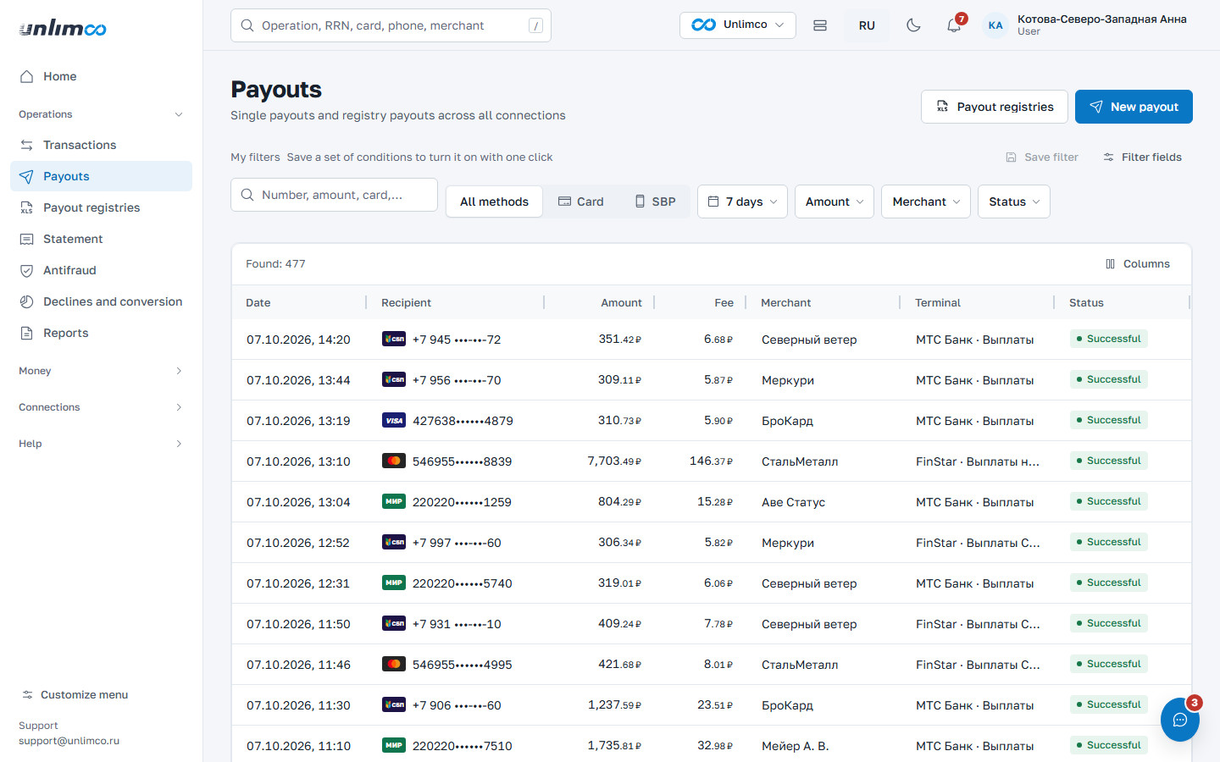Click support@unlimco.ru email link
The width and height of the screenshot is (1220, 762).
(69, 741)
